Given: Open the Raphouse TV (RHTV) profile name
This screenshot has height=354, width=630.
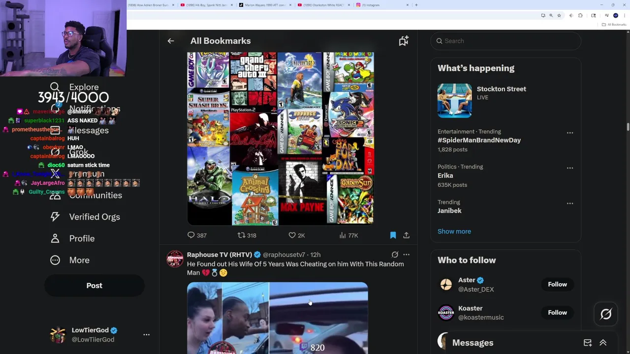Looking at the screenshot, I should click(x=220, y=255).
